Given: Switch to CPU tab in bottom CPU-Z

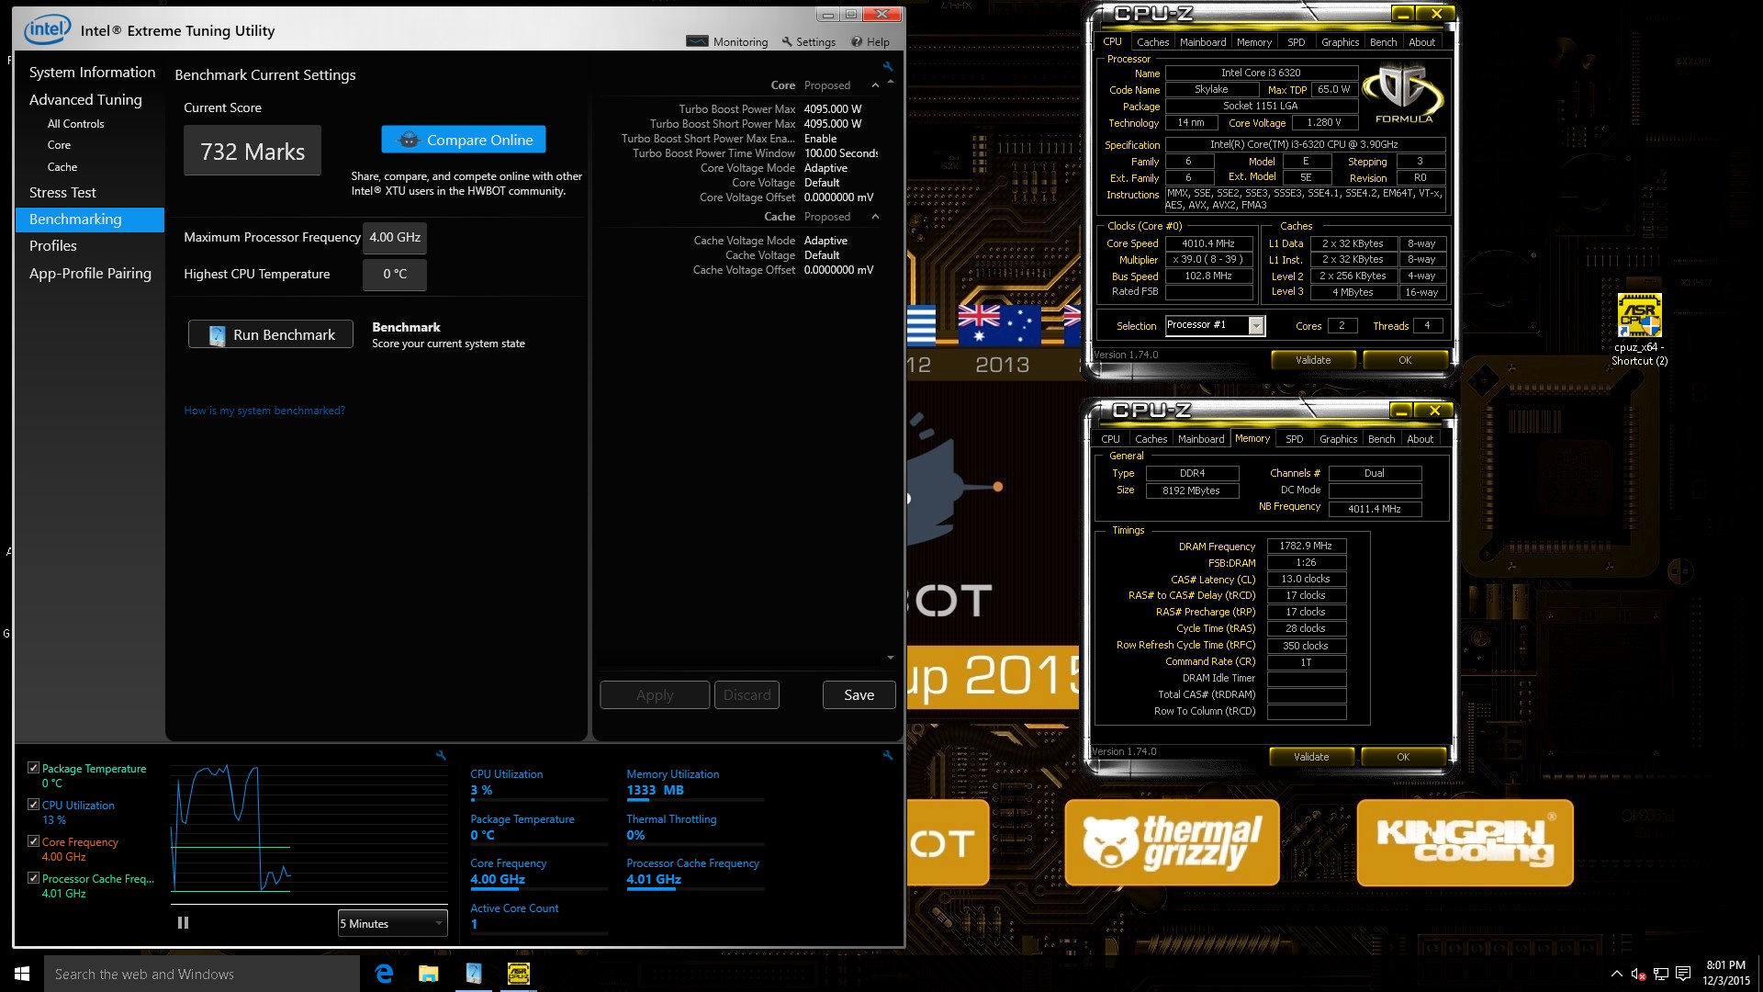Looking at the screenshot, I should [x=1110, y=439].
